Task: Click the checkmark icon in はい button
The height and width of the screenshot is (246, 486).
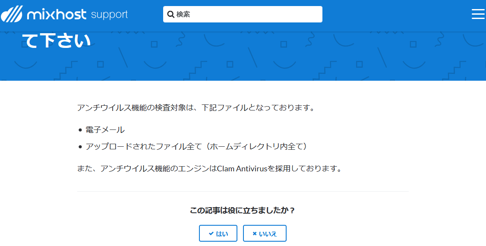Action: pos(211,233)
